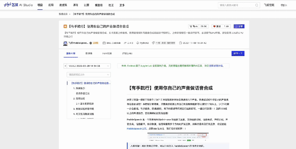
Task: Click the Fork branch icon
Action: 191,26
